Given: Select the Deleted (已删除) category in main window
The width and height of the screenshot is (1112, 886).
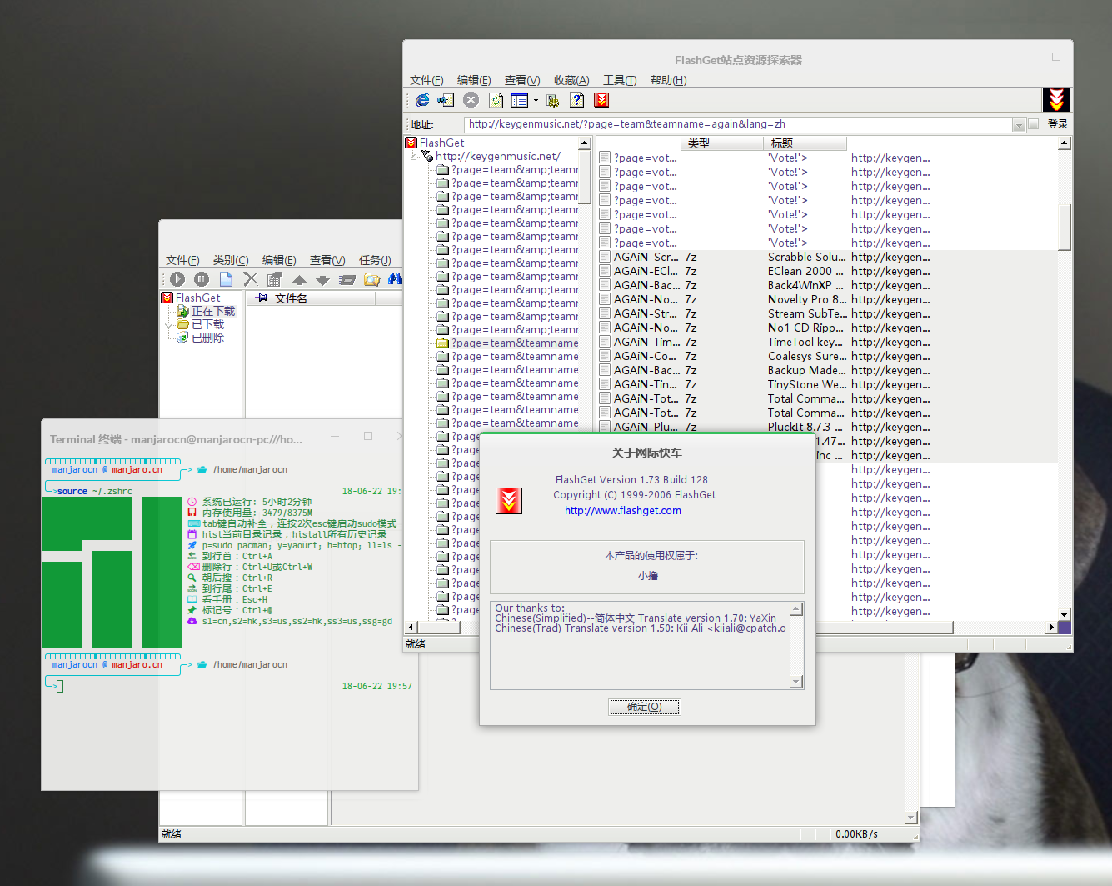Looking at the screenshot, I should tap(207, 338).
